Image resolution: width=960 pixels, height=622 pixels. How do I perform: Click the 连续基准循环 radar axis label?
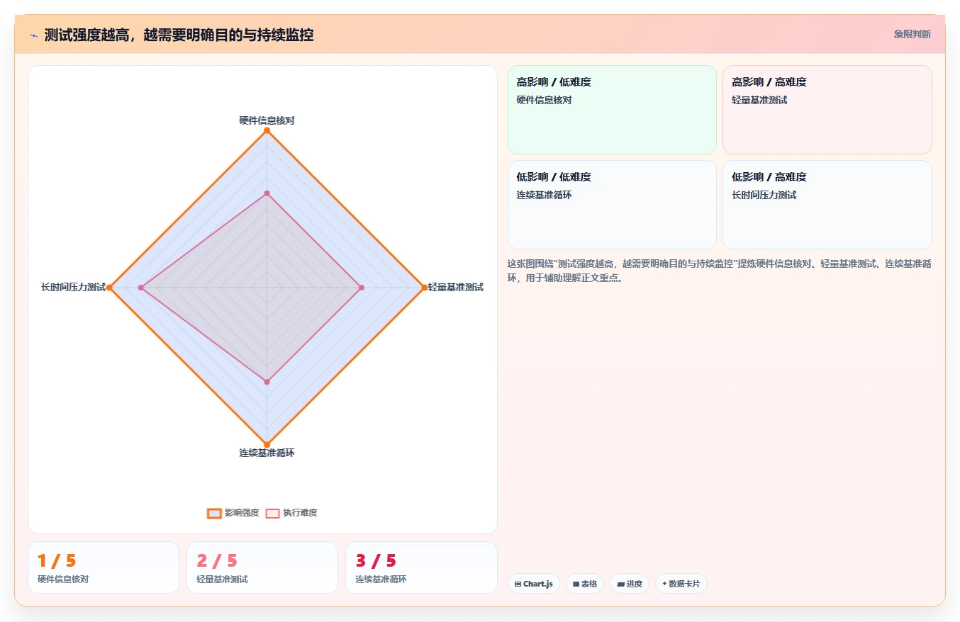[x=267, y=453]
